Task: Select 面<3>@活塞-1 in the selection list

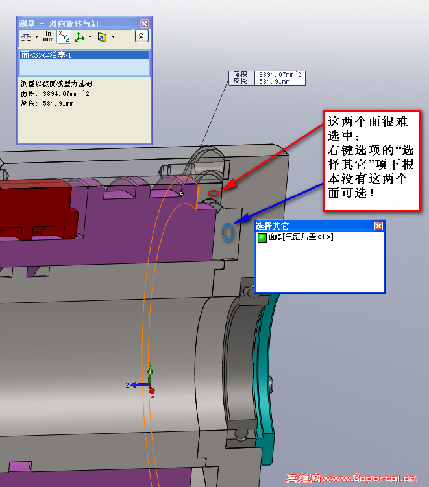Action: (84, 55)
